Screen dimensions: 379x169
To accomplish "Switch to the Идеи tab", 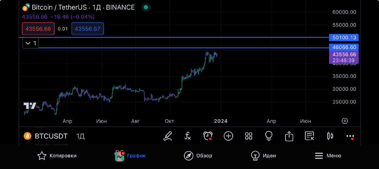I will point(263,156).
